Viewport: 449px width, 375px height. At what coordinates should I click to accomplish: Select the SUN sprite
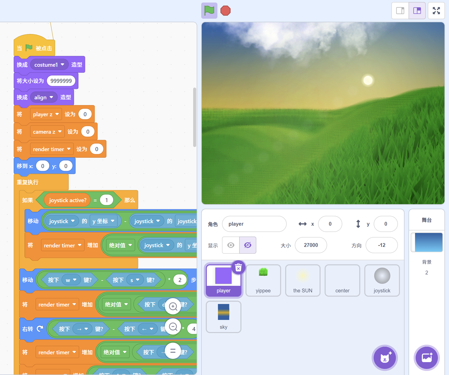pos(303,280)
